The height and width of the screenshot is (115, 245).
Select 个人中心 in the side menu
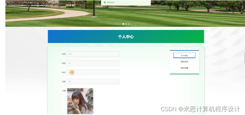184,56
